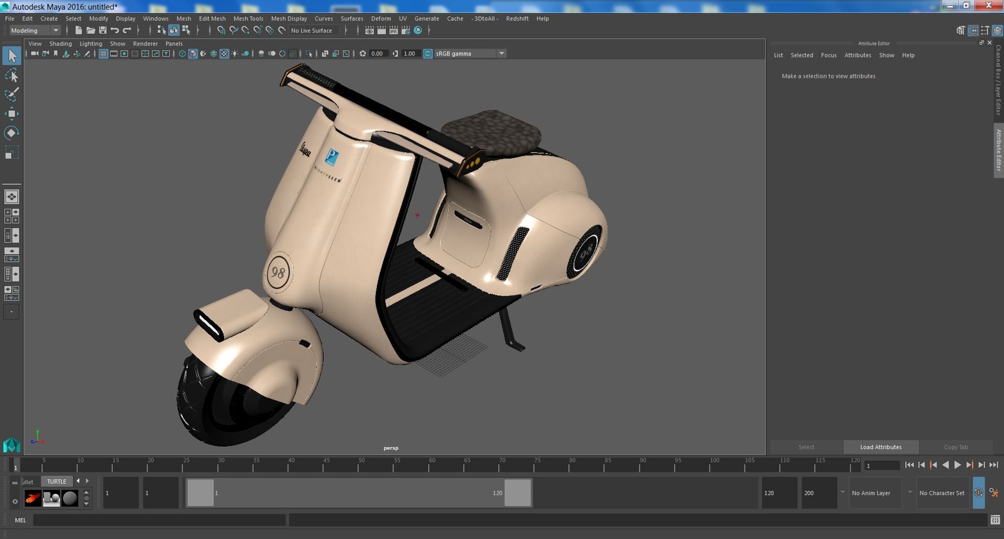Toggle auto keyframe
Screen dimensions: 1004x539
978,493
